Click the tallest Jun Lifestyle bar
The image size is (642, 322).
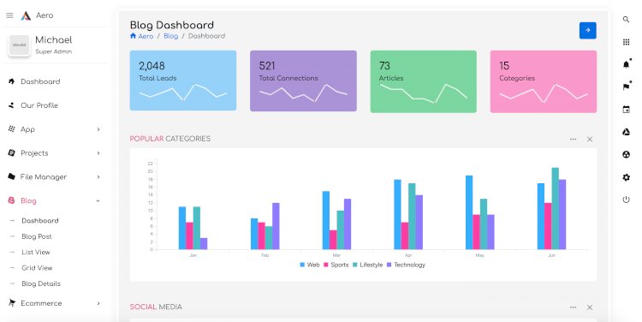click(x=556, y=208)
